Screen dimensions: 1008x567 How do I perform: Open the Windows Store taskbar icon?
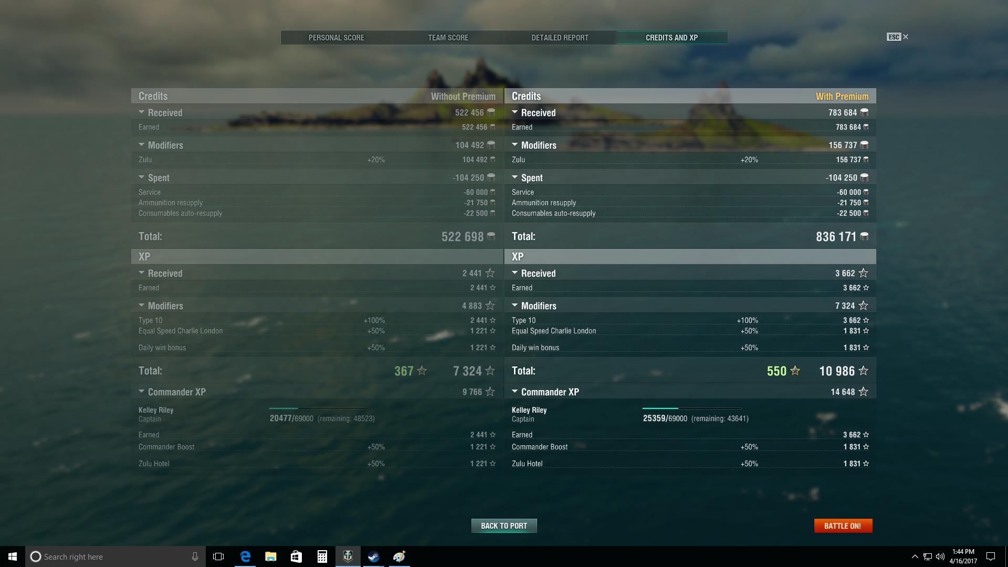point(296,556)
